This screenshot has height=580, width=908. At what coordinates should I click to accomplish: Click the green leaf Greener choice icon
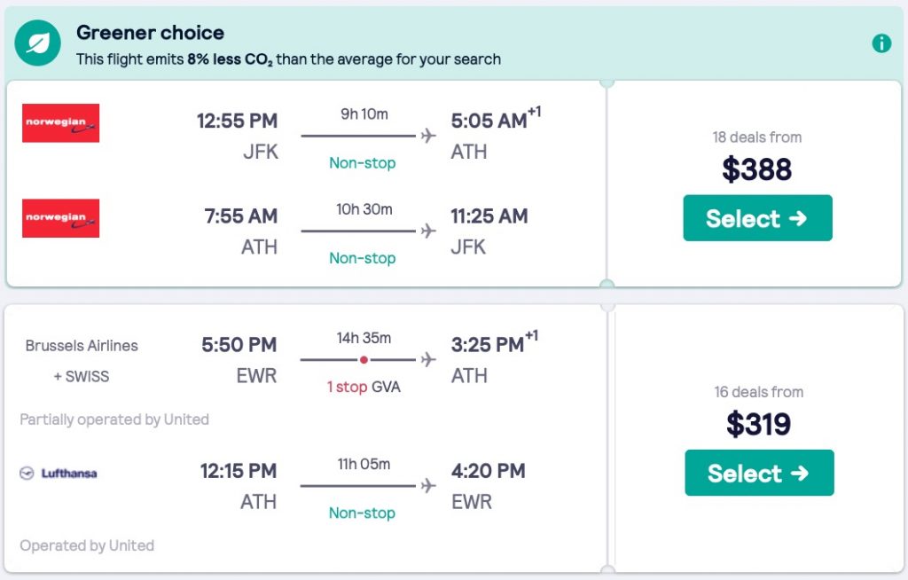tap(38, 43)
